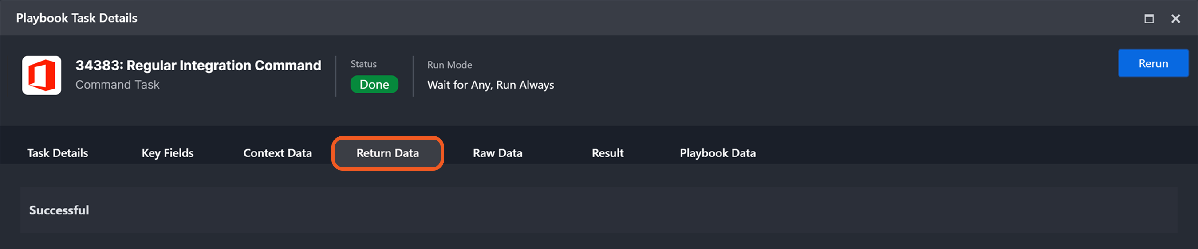
Task: Select the Context Data tab
Action: point(277,153)
